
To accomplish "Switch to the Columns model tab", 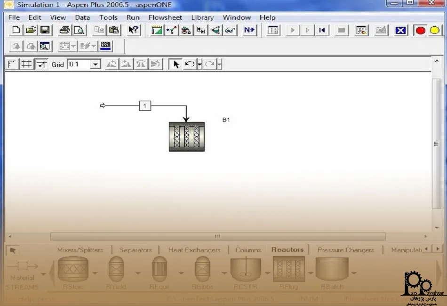I will click(248, 250).
